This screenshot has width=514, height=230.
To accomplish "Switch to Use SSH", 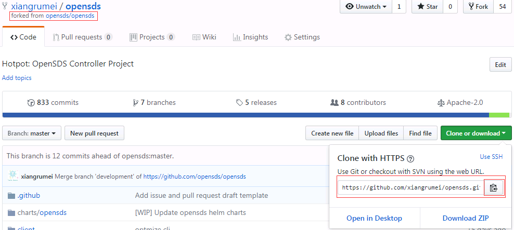I will 492,157.
